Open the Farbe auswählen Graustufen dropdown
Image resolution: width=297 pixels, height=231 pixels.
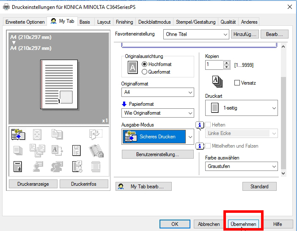click(242, 166)
